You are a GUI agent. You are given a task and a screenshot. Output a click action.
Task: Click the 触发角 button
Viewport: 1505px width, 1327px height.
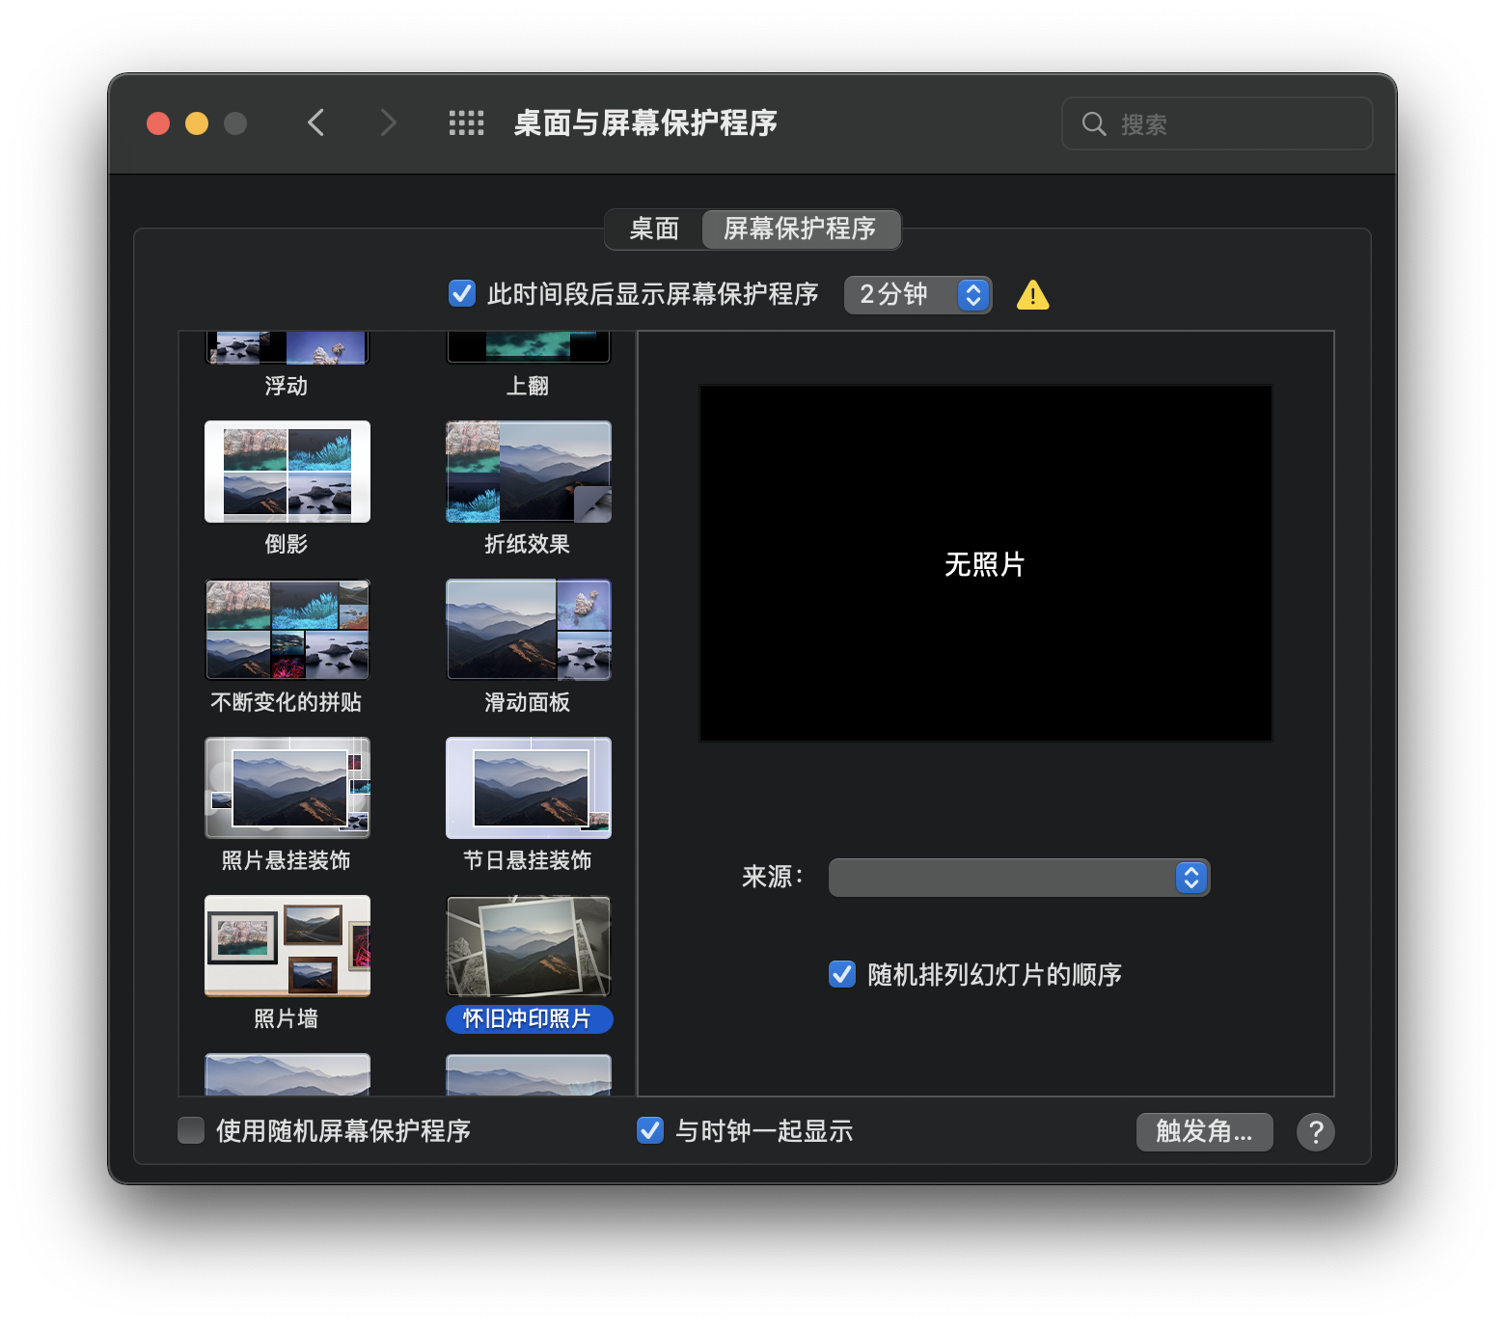[x=1204, y=1131]
